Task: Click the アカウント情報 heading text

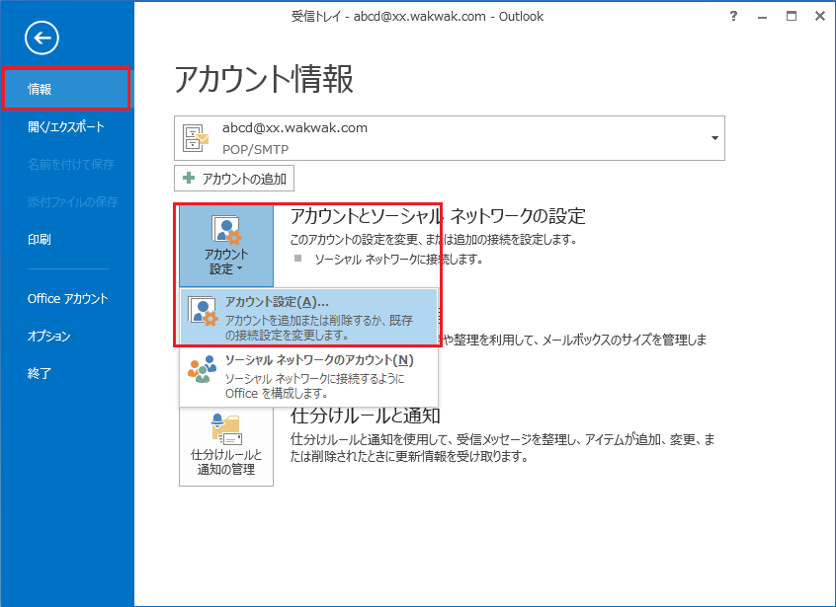Action: [264, 79]
